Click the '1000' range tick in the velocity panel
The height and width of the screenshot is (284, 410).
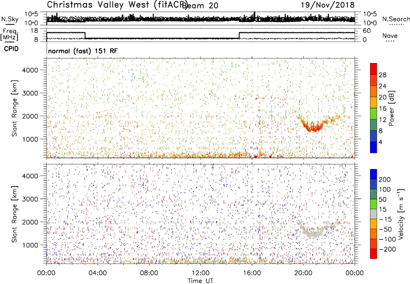[30, 245]
